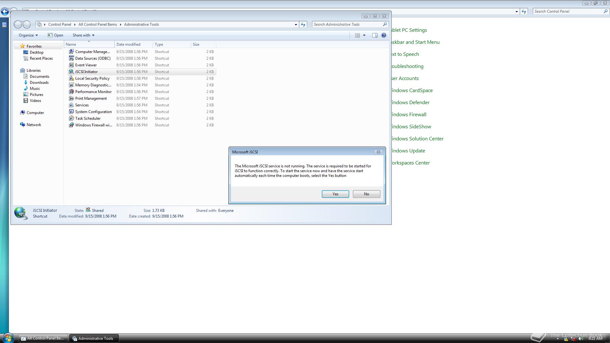Click the change view icon

(357, 35)
